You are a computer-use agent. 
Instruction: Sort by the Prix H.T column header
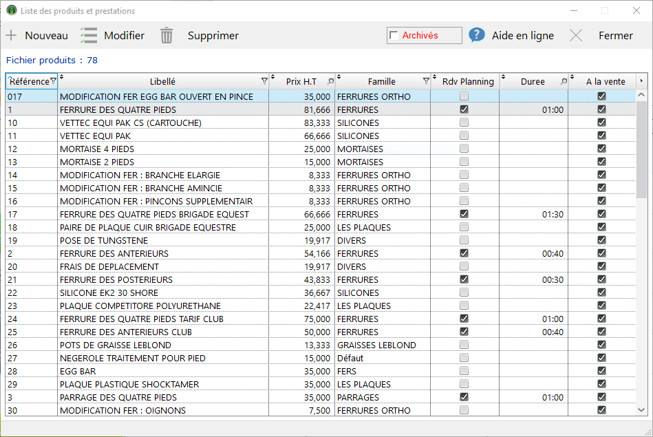301,81
